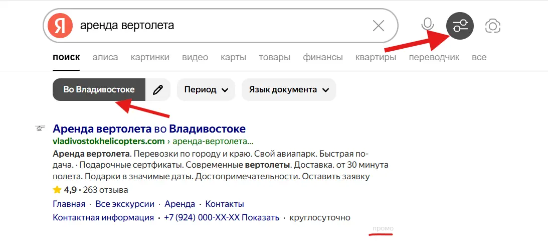Toggle the search filters settings icon
This screenshot has width=548, height=246.
point(460,25)
